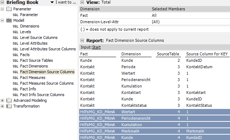Click the Fact column header
This screenshot has width=230, height=140.
(x=84, y=54)
